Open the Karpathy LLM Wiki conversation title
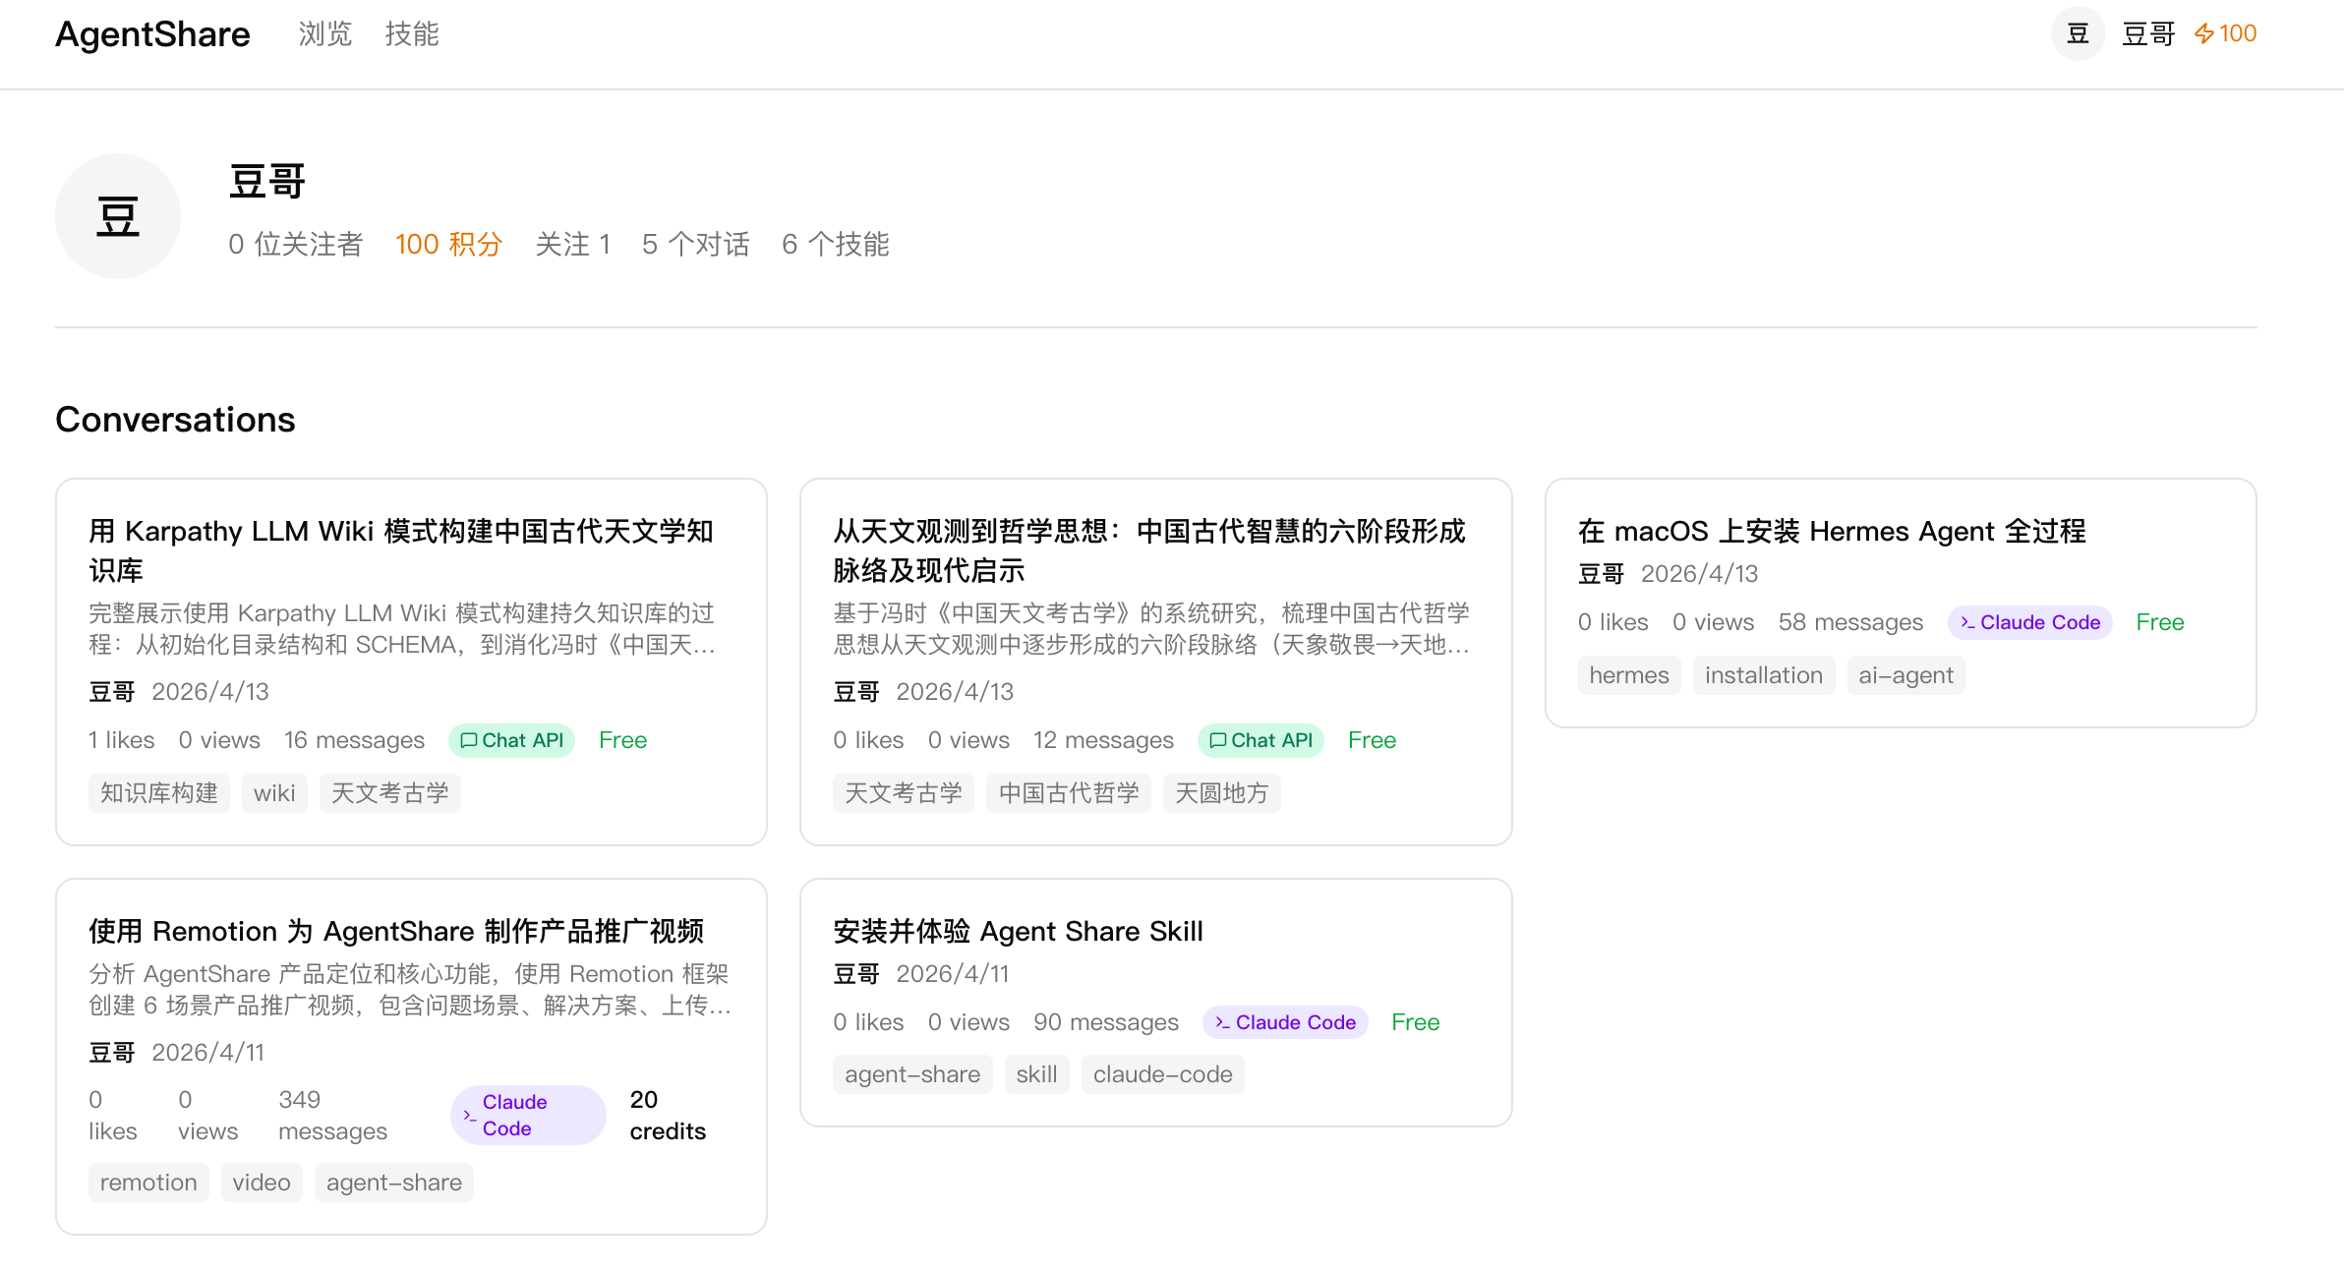 [401, 550]
